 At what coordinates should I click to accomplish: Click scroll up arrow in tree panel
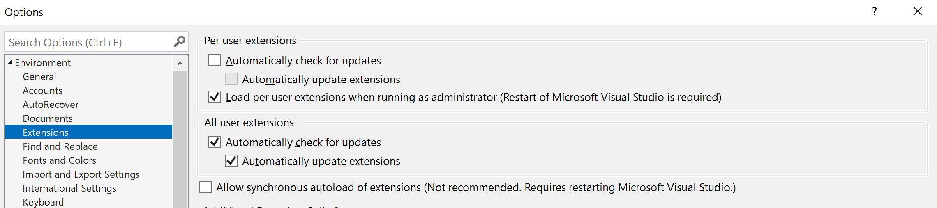click(180, 63)
